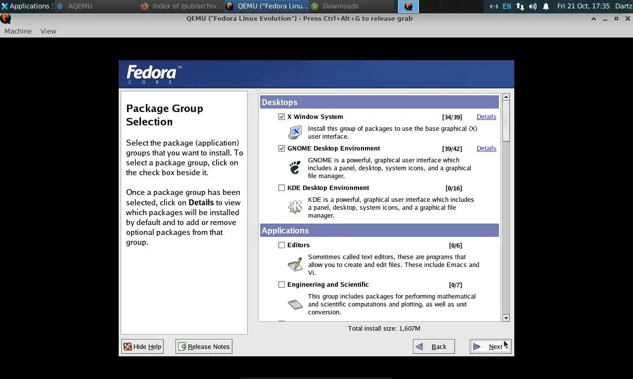
Task: Check the Editors package group
Action: [x=281, y=245]
